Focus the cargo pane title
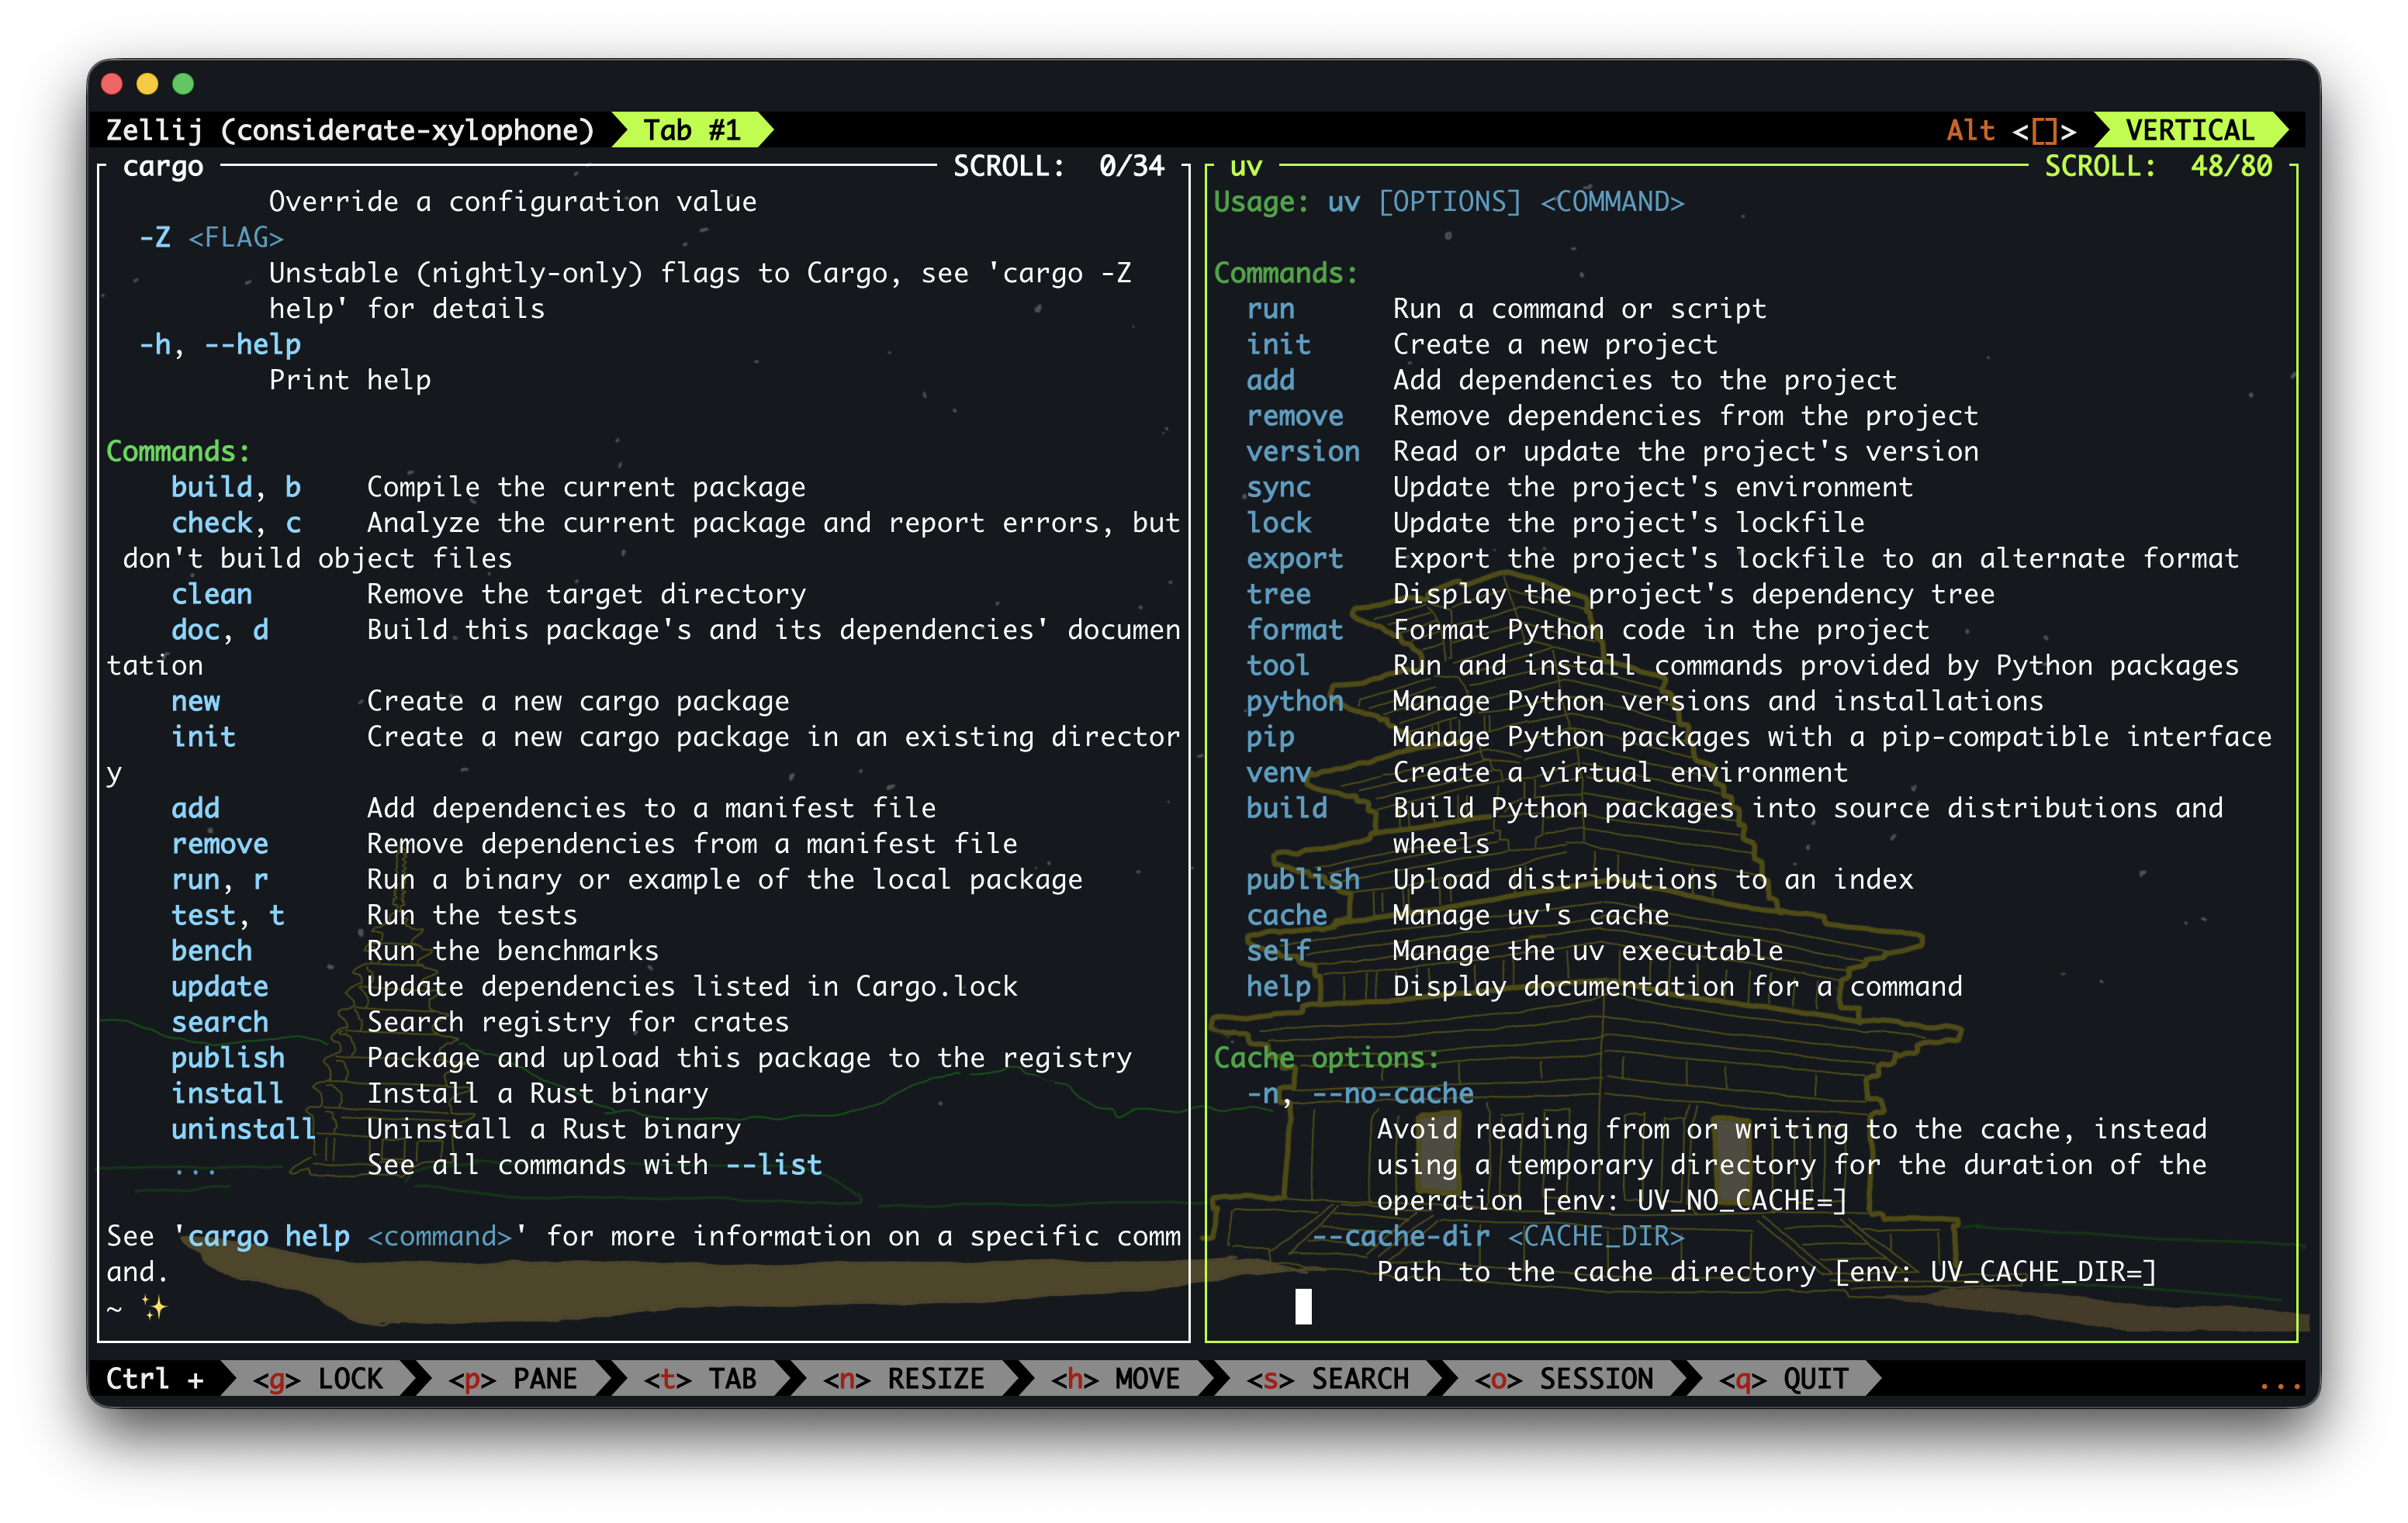The height and width of the screenshot is (1523, 2408). (163, 166)
